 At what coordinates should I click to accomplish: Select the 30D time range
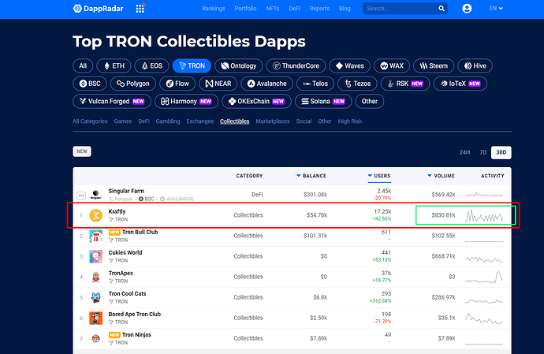(x=501, y=152)
